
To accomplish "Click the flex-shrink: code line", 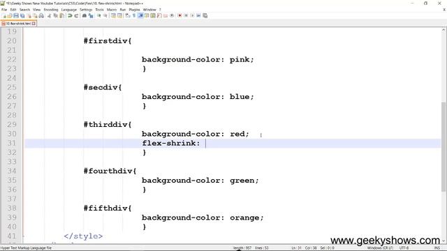I will coord(171,143).
